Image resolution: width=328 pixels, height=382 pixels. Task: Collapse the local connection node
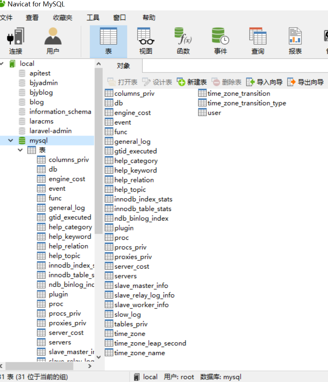pyautogui.click(x=2, y=64)
